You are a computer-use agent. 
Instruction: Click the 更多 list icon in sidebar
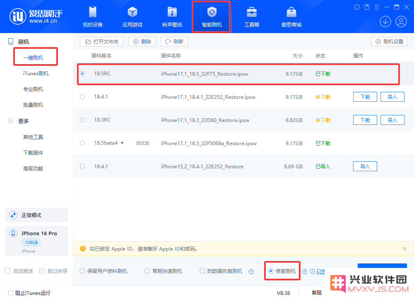coord(11,121)
